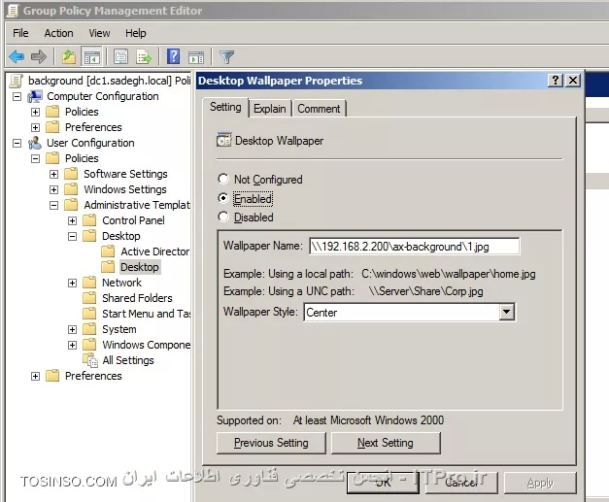Screen dimensions: 609x502
Task: Click the Back arrow toolbar icon
Action: pyautogui.click(x=17, y=56)
